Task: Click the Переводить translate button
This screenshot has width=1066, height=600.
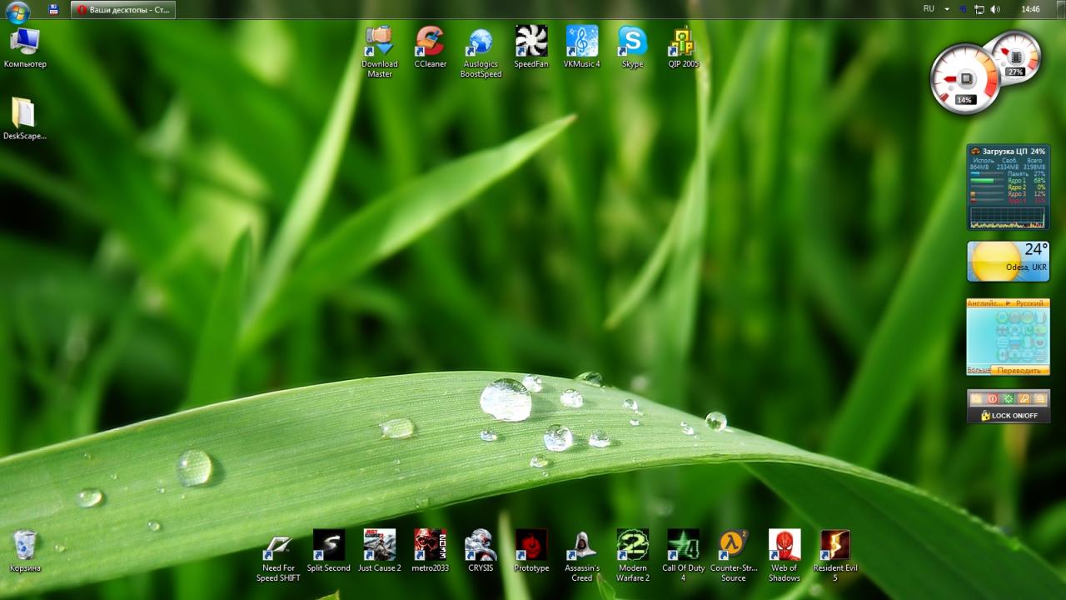Action: [x=1019, y=370]
